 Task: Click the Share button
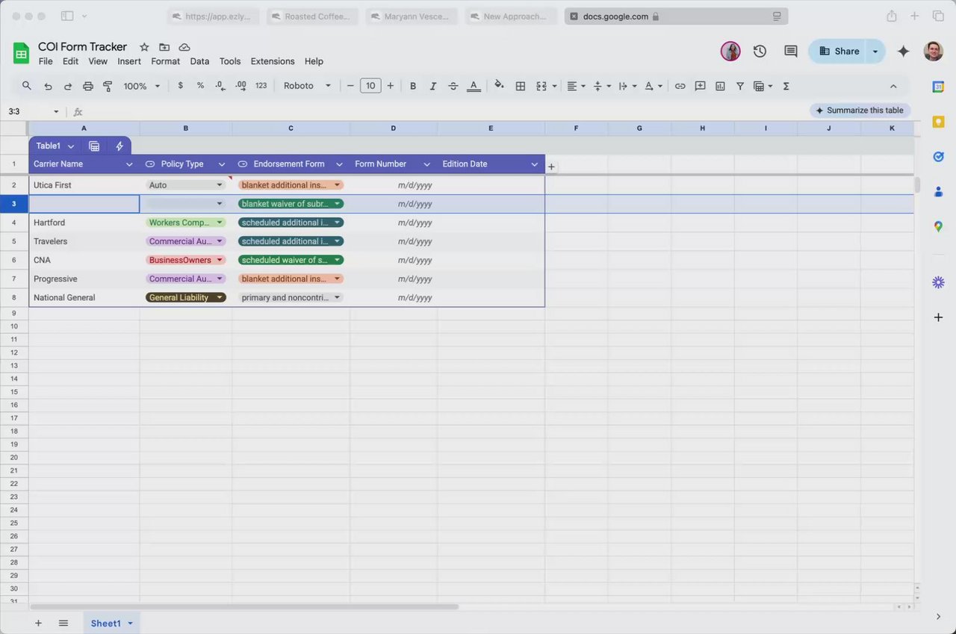(x=839, y=51)
